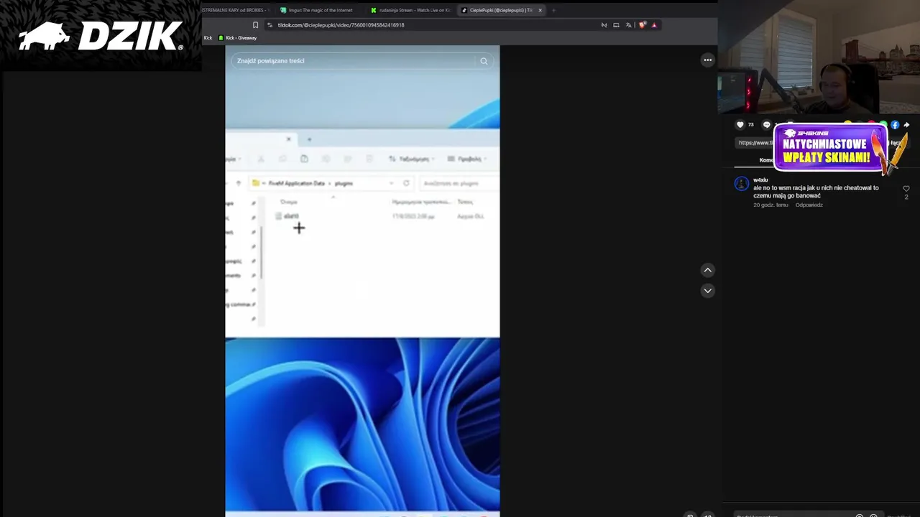Viewport: 920px width, 517px height.
Task: Click the Odpowiedz reply link
Action: [x=809, y=205]
